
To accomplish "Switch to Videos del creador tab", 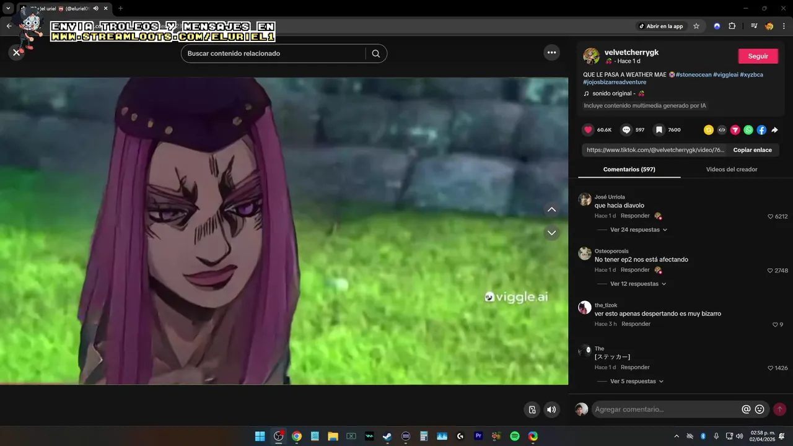I will (x=732, y=169).
